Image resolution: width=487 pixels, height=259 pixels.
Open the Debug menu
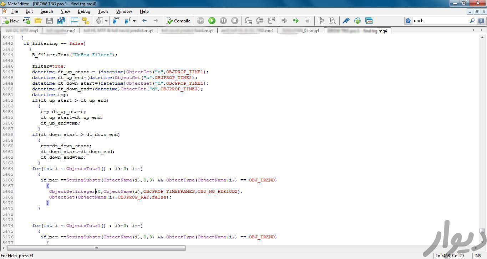(x=84, y=11)
